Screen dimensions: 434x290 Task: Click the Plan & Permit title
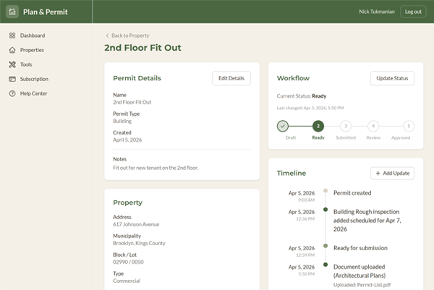pyautogui.click(x=46, y=12)
